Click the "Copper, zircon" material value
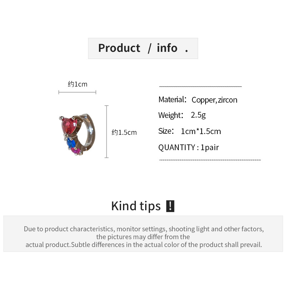The width and height of the screenshot is (286, 286). pos(214,100)
